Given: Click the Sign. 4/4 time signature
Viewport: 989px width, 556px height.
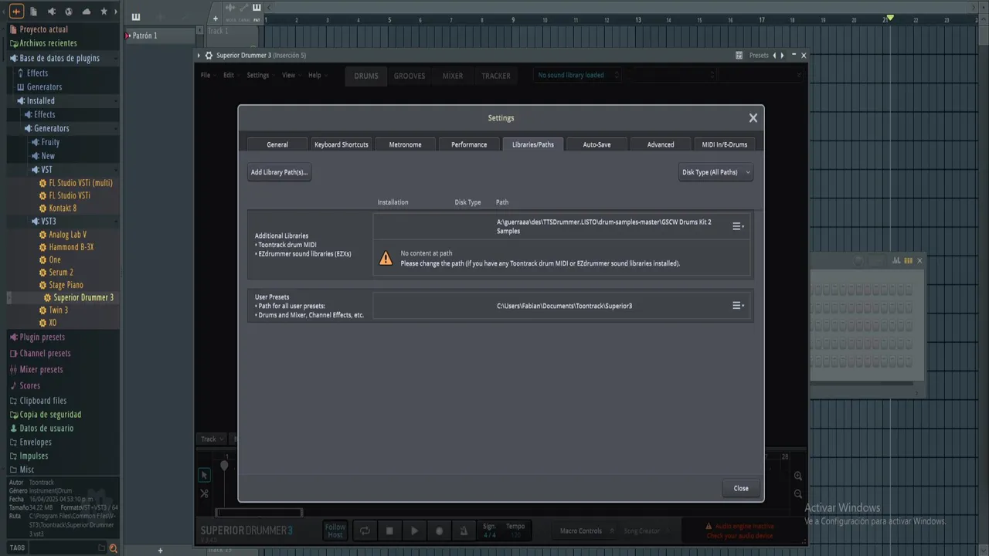Looking at the screenshot, I should click(490, 531).
